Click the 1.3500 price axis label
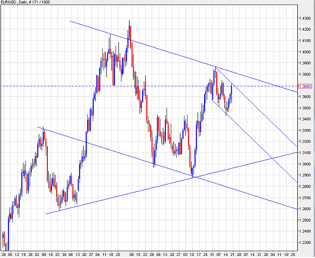 (305, 108)
